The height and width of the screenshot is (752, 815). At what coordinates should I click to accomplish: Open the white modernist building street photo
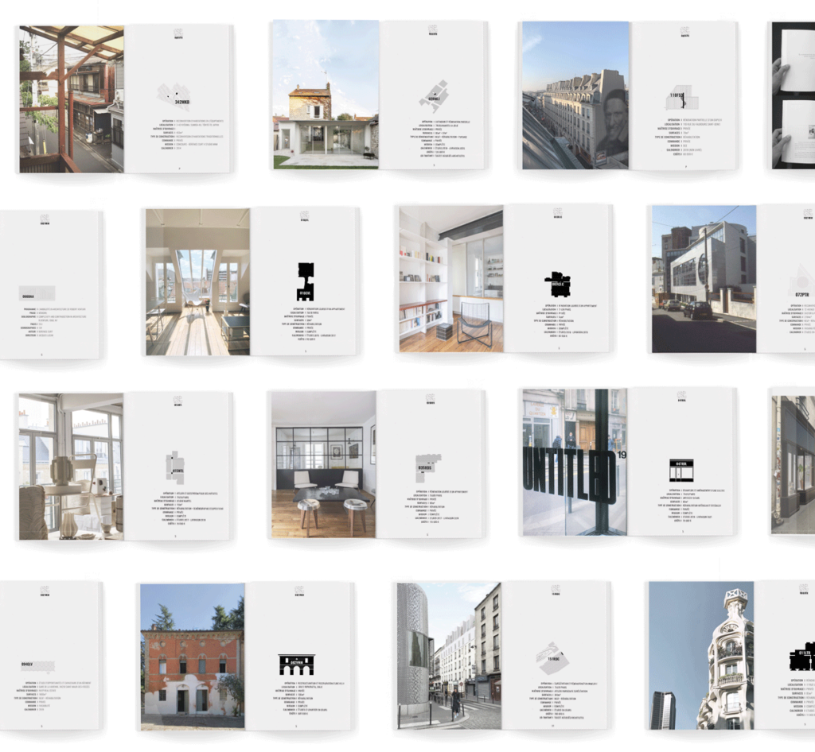[704, 279]
